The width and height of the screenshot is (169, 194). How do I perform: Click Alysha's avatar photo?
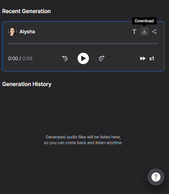pyautogui.click(x=12, y=32)
